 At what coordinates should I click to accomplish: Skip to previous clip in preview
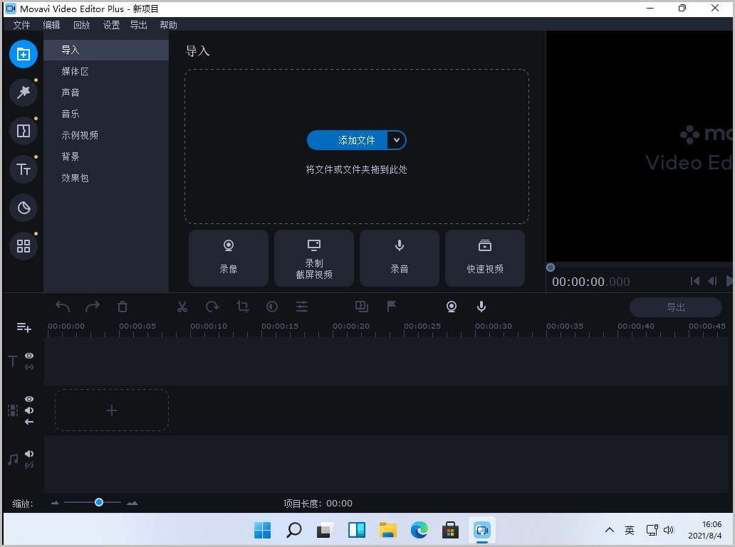click(x=695, y=281)
